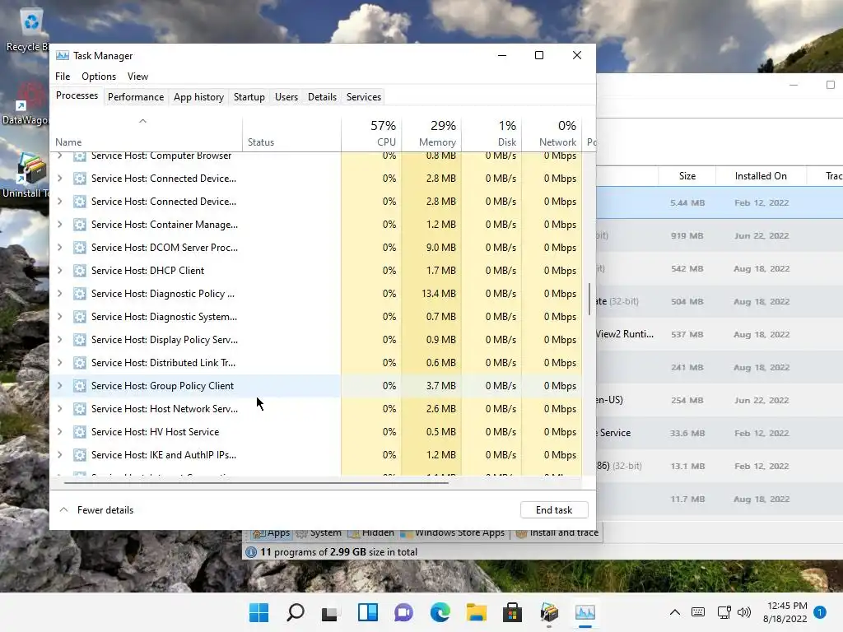The height and width of the screenshot is (632, 843).
Task: Switch to uninstaller app on taskbar
Action: point(549,612)
